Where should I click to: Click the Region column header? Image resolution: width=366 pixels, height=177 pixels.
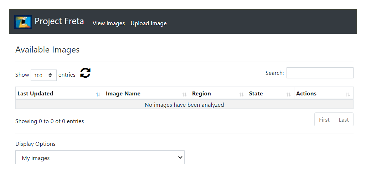pos(219,94)
